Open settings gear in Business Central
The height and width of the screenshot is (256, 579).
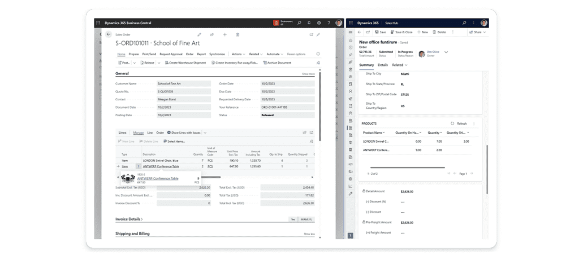319,23
